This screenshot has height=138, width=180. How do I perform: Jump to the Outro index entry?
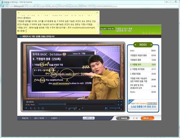(143, 92)
